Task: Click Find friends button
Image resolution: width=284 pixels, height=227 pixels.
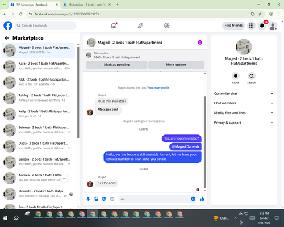Action: tap(233, 26)
